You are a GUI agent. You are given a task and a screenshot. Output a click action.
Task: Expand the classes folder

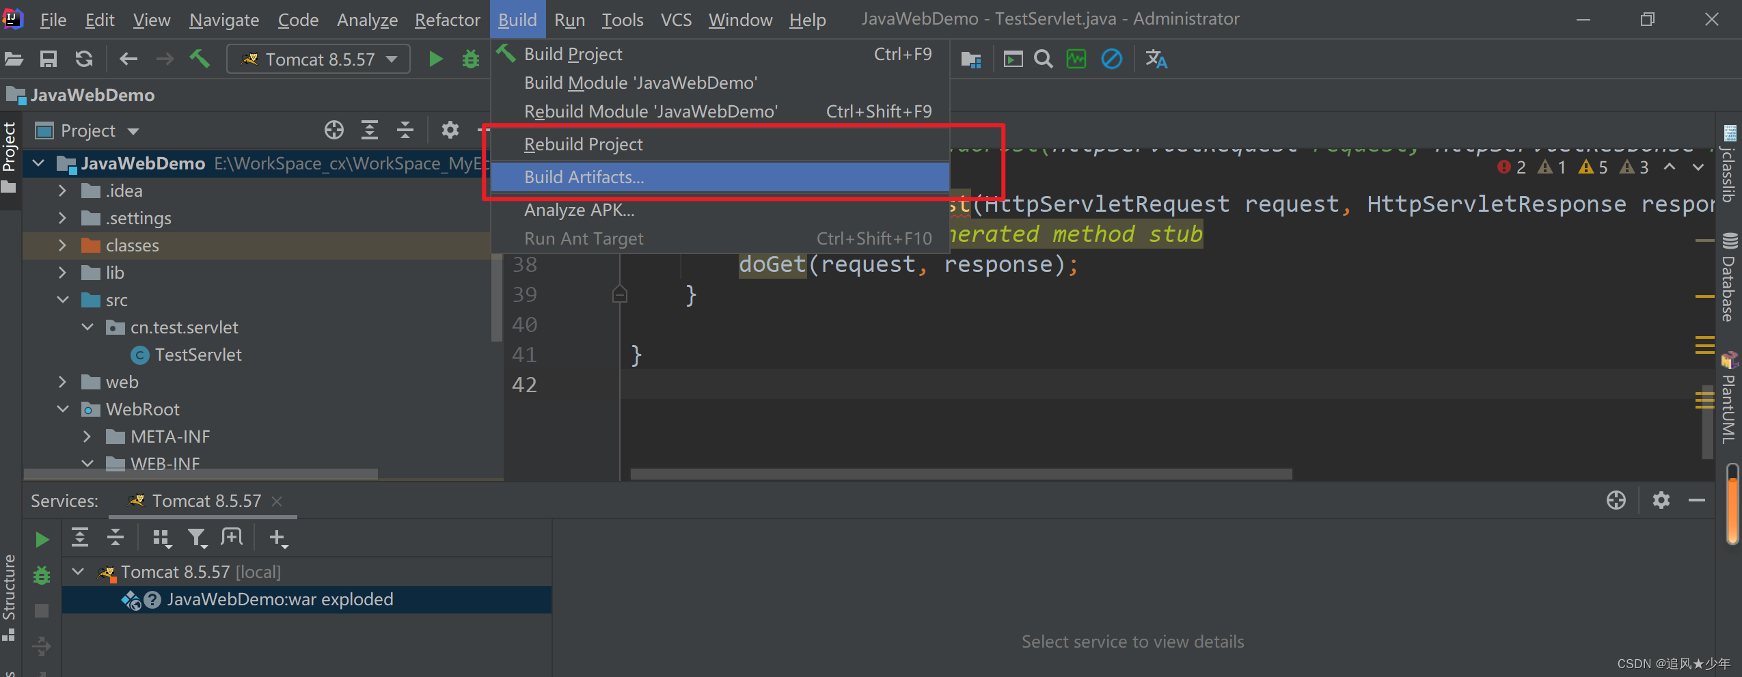click(62, 245)
